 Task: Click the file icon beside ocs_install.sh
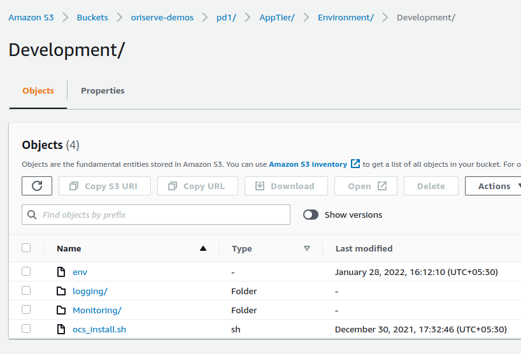[61, 329]
